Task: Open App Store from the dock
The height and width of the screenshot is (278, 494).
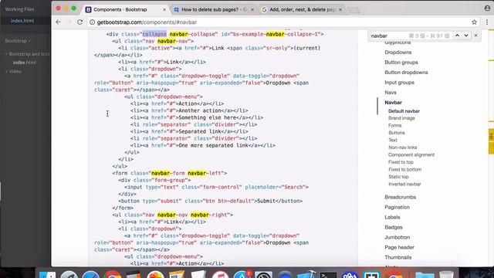Action: coord(242,275)
